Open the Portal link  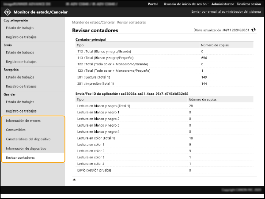point(153,4)
